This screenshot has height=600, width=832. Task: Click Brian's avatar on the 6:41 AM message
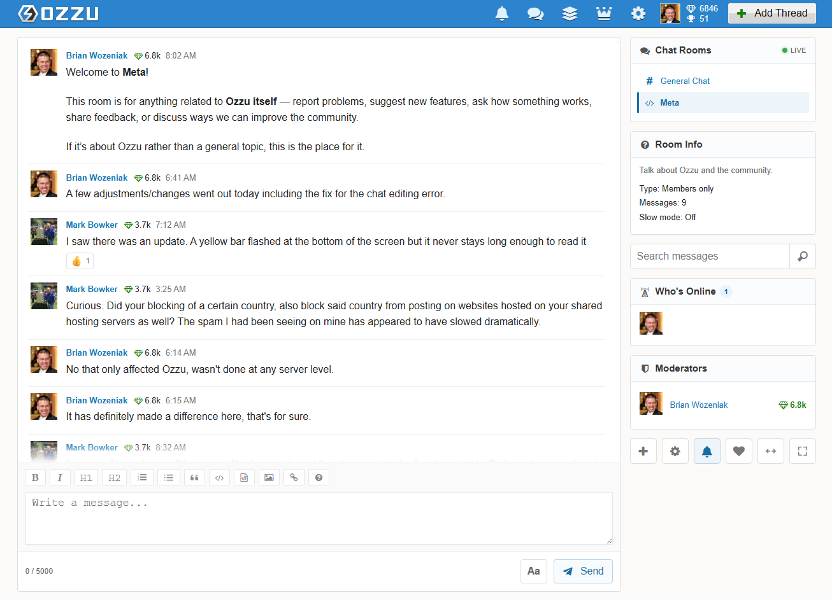pyautogui.click(x=44, y=184)
